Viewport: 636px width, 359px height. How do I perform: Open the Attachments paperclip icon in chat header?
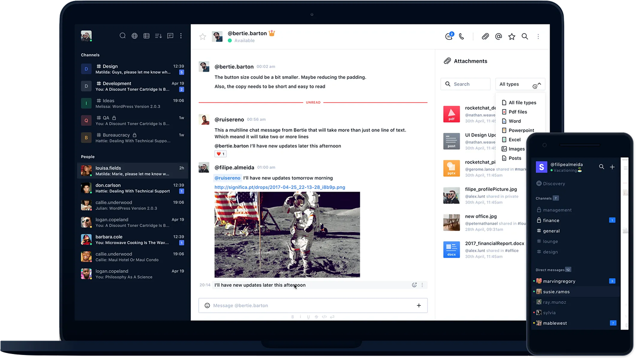coord(485,36)
